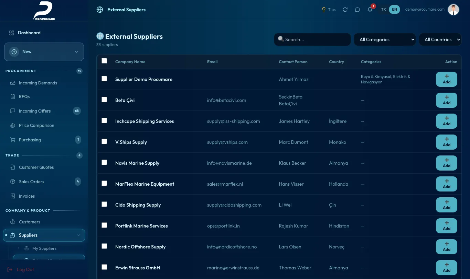This screenshot has width=470, height=279.
Task: Add Inchcape Shipping Services supplier
Action: pos(446,121)
